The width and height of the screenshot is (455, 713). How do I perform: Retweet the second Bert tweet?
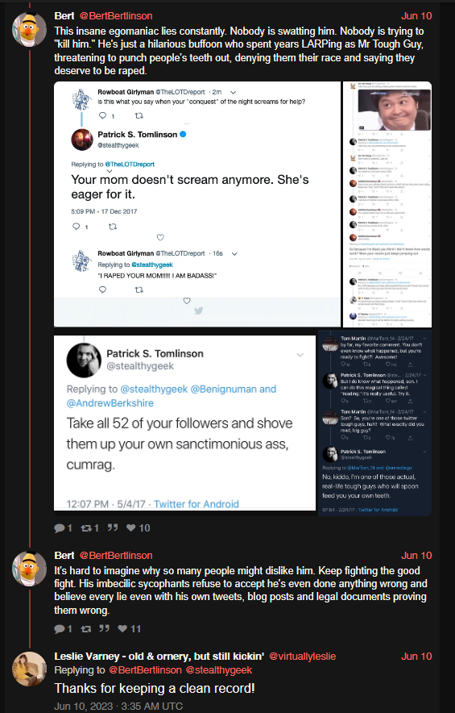[x=86, y=629]
